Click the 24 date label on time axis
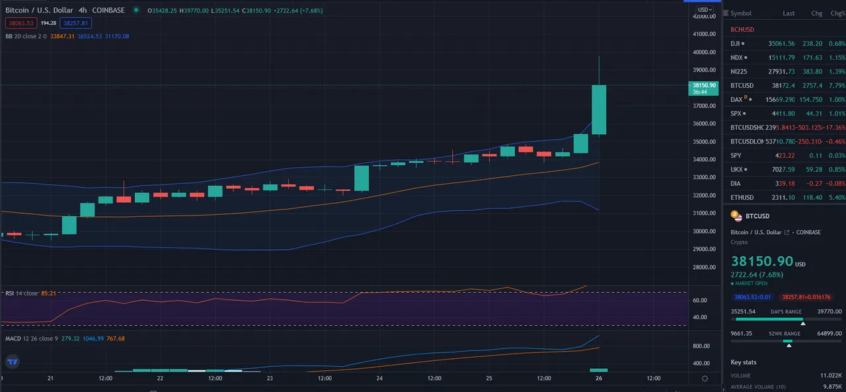Viewport: 846px width, 392px height. coord(379,379)
